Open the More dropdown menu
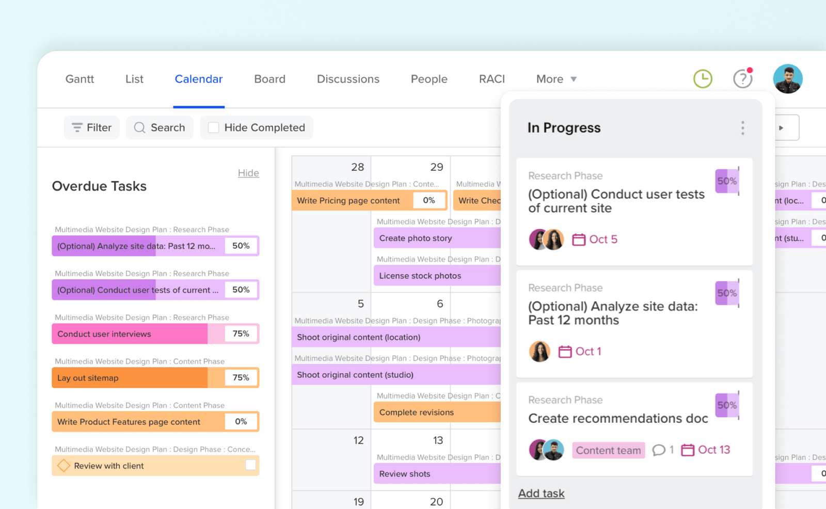Viewport: 826px width, 509px height. (x=555, y=78)
